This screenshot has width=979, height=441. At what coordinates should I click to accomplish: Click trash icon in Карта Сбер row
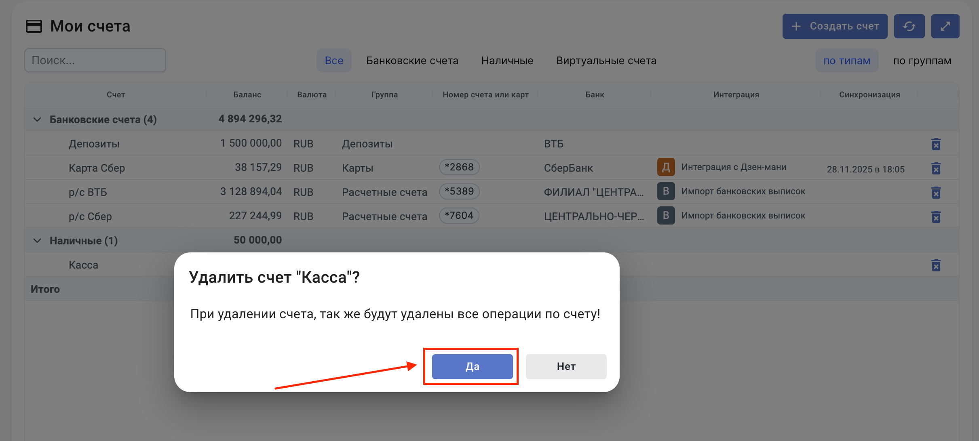[x=936, y=168]
